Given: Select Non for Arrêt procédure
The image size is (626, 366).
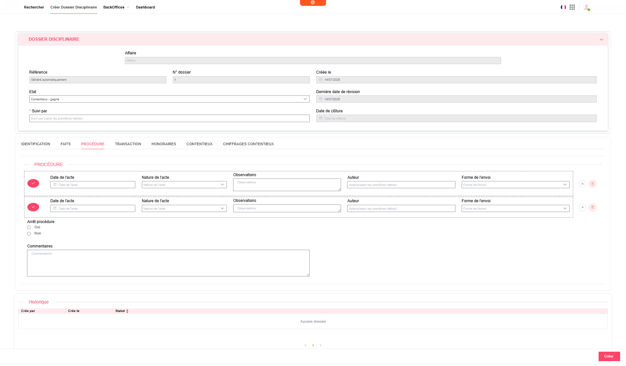Looking at the screenshot, I should (x=29, y=234).
